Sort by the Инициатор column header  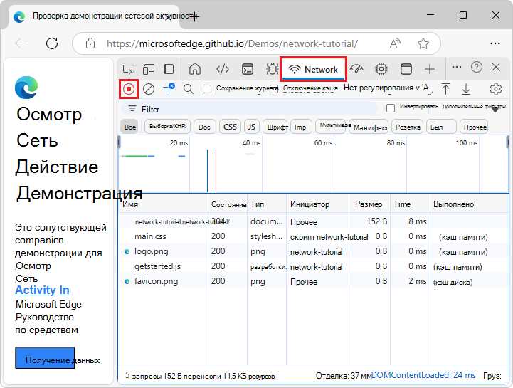[319, 204]
